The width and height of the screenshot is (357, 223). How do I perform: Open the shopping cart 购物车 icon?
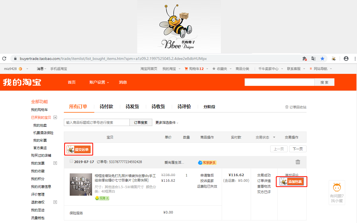pos(186,69)
